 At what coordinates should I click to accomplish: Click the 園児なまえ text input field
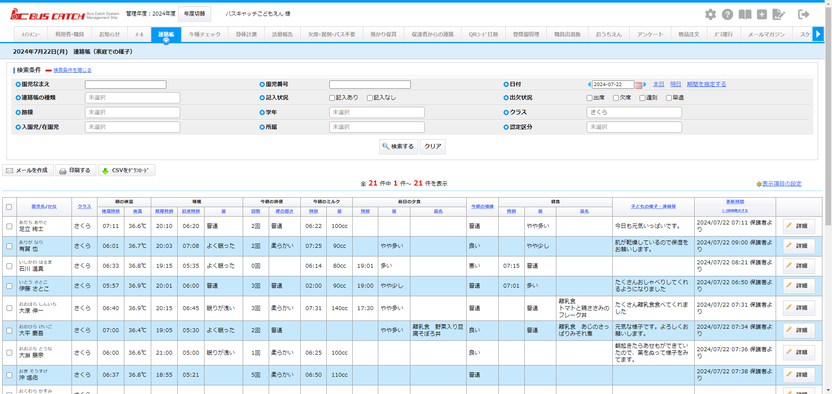(x=126, y=85)
